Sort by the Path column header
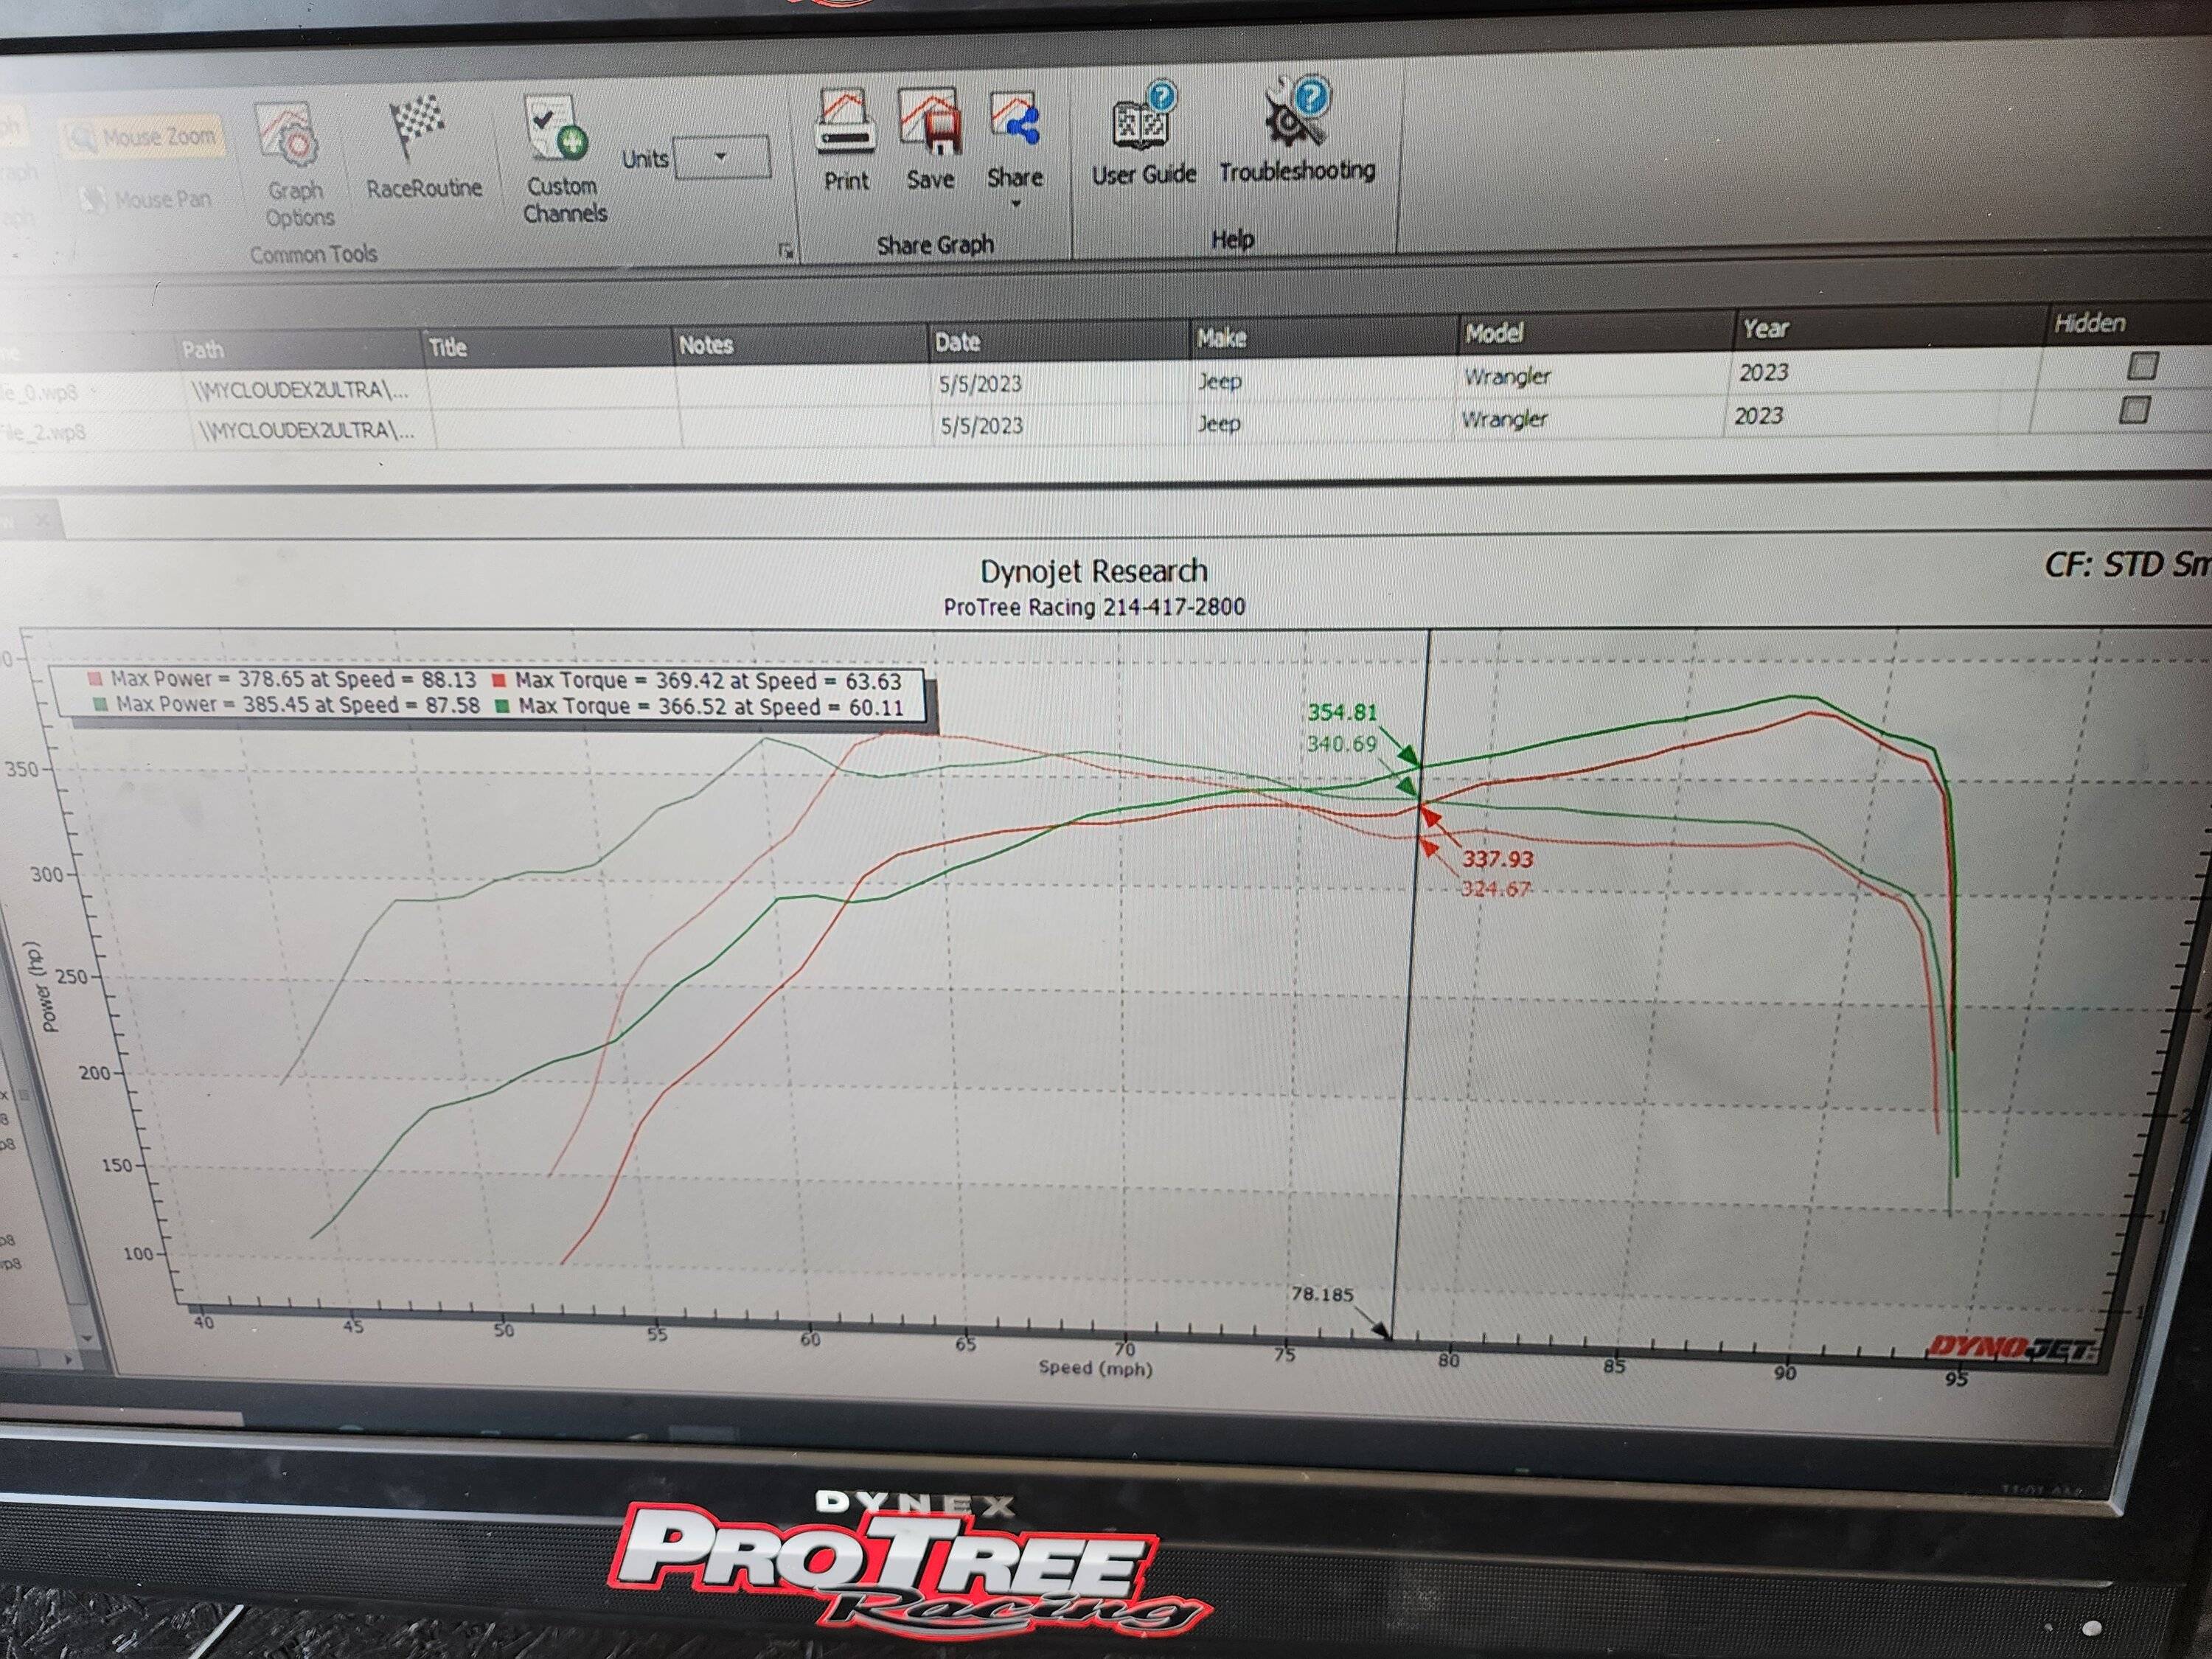 click(203, 350)
